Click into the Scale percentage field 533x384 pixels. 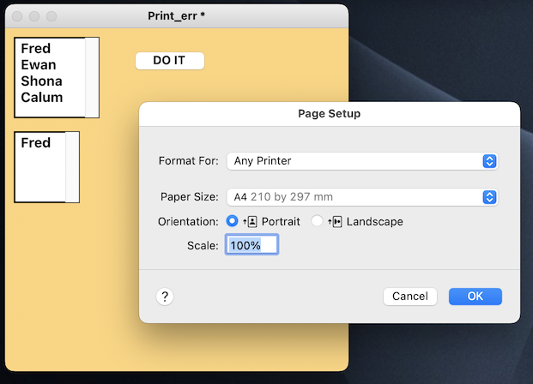pos(251,245)
